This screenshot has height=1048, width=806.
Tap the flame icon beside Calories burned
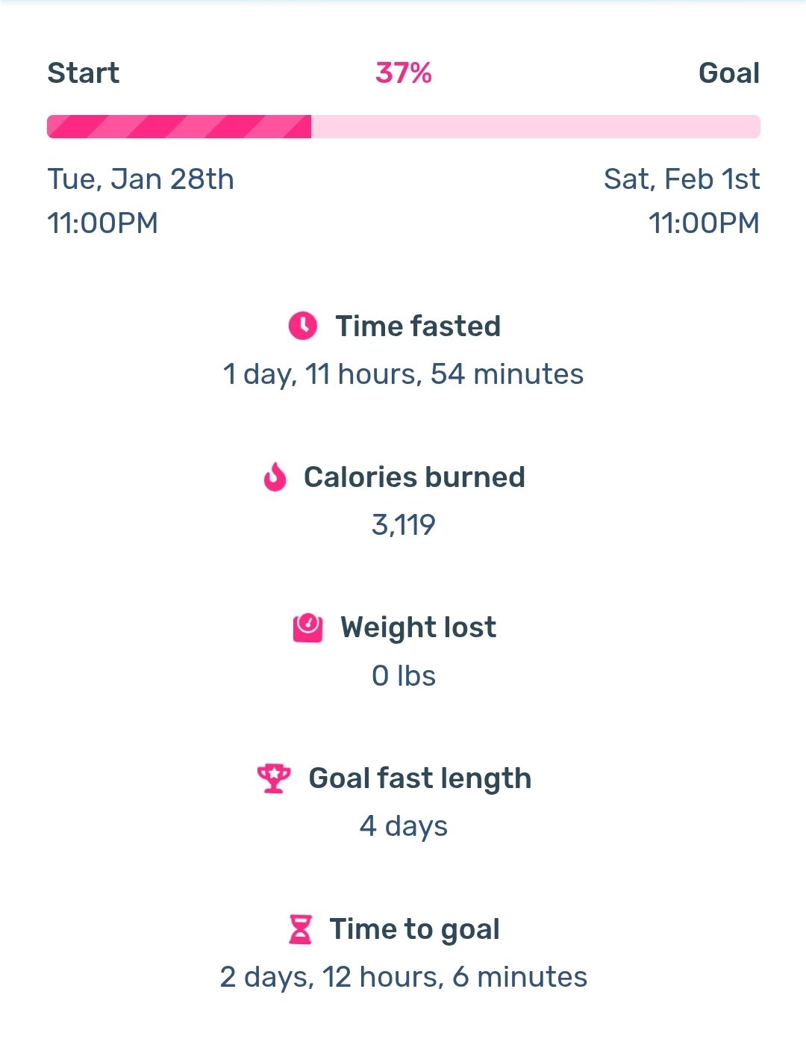(275, 477)
